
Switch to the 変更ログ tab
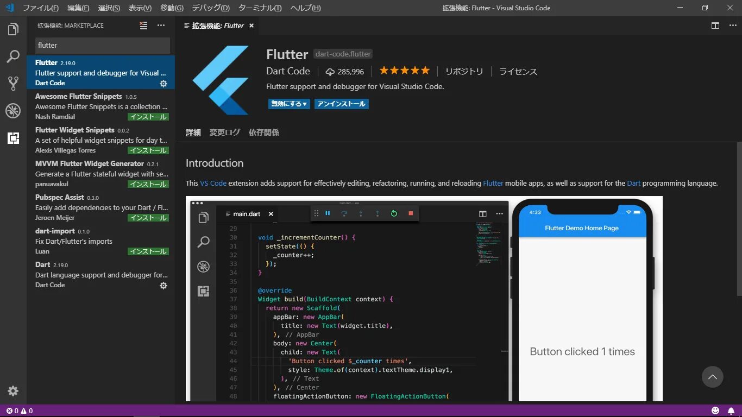(225, 132)
